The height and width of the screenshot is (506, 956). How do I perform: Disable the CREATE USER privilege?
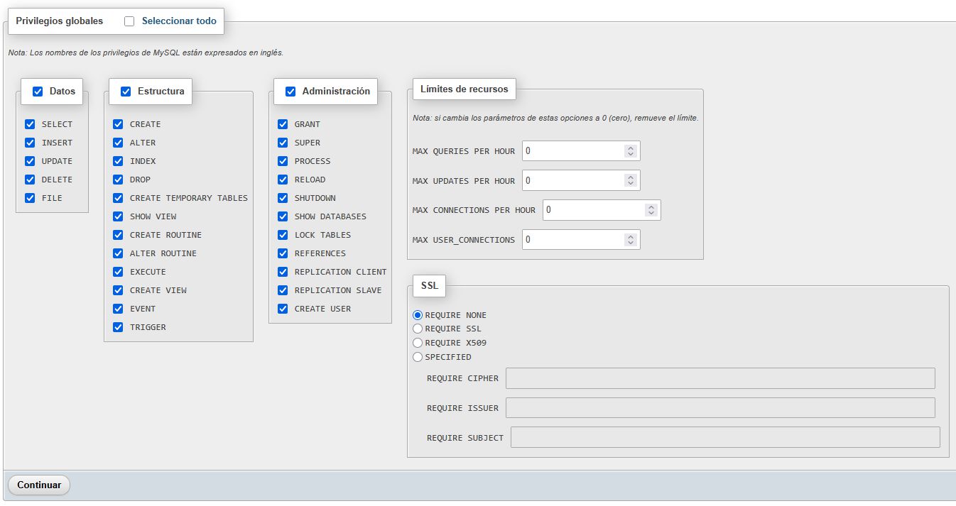pos(283,309)
